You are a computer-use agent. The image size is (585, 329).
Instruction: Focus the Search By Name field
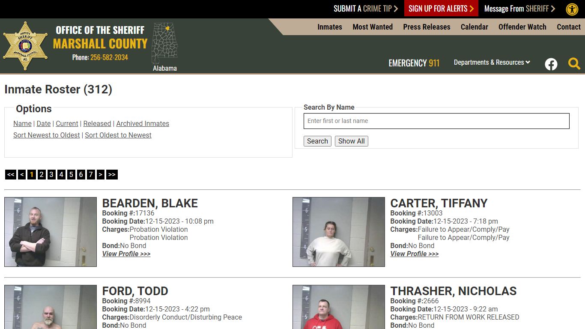436,121
